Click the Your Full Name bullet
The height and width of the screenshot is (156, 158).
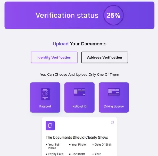click(54, 146)
